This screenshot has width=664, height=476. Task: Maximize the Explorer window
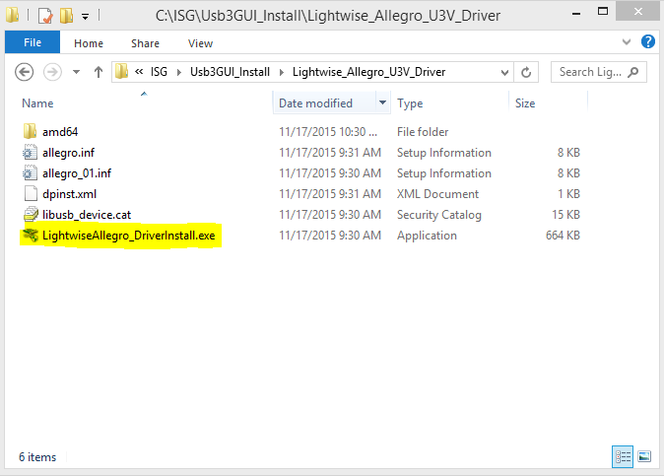pyautogui.click(x=603, y=12)
